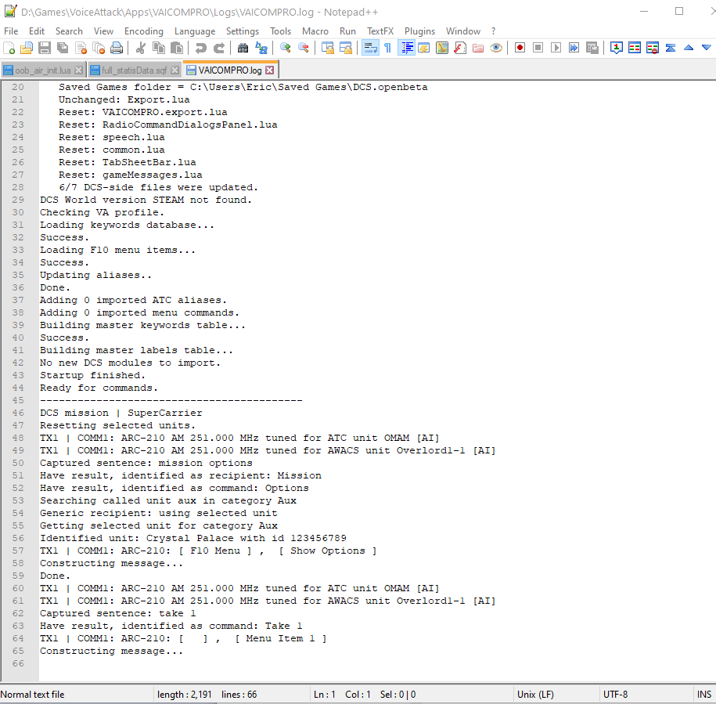
Task: Open the Search menu
Action: pos(69,31)
